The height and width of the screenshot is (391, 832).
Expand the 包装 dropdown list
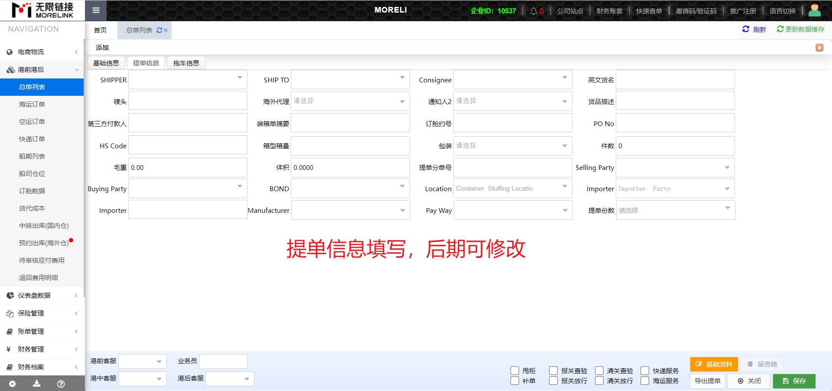[513, 146]
